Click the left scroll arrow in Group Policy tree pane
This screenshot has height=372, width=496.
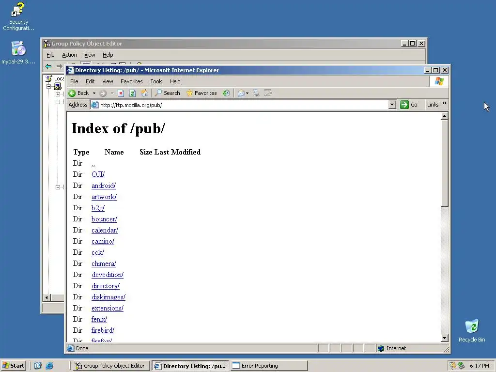pos(46,297)
